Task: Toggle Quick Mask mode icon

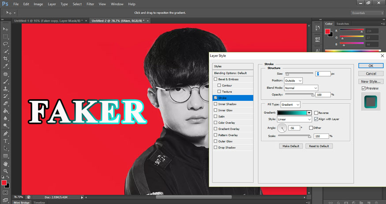Action: coord(5,193)
